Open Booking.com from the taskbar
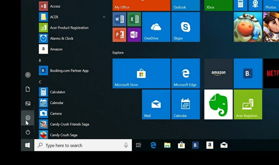279x165 pixels. tap(195, 145)
